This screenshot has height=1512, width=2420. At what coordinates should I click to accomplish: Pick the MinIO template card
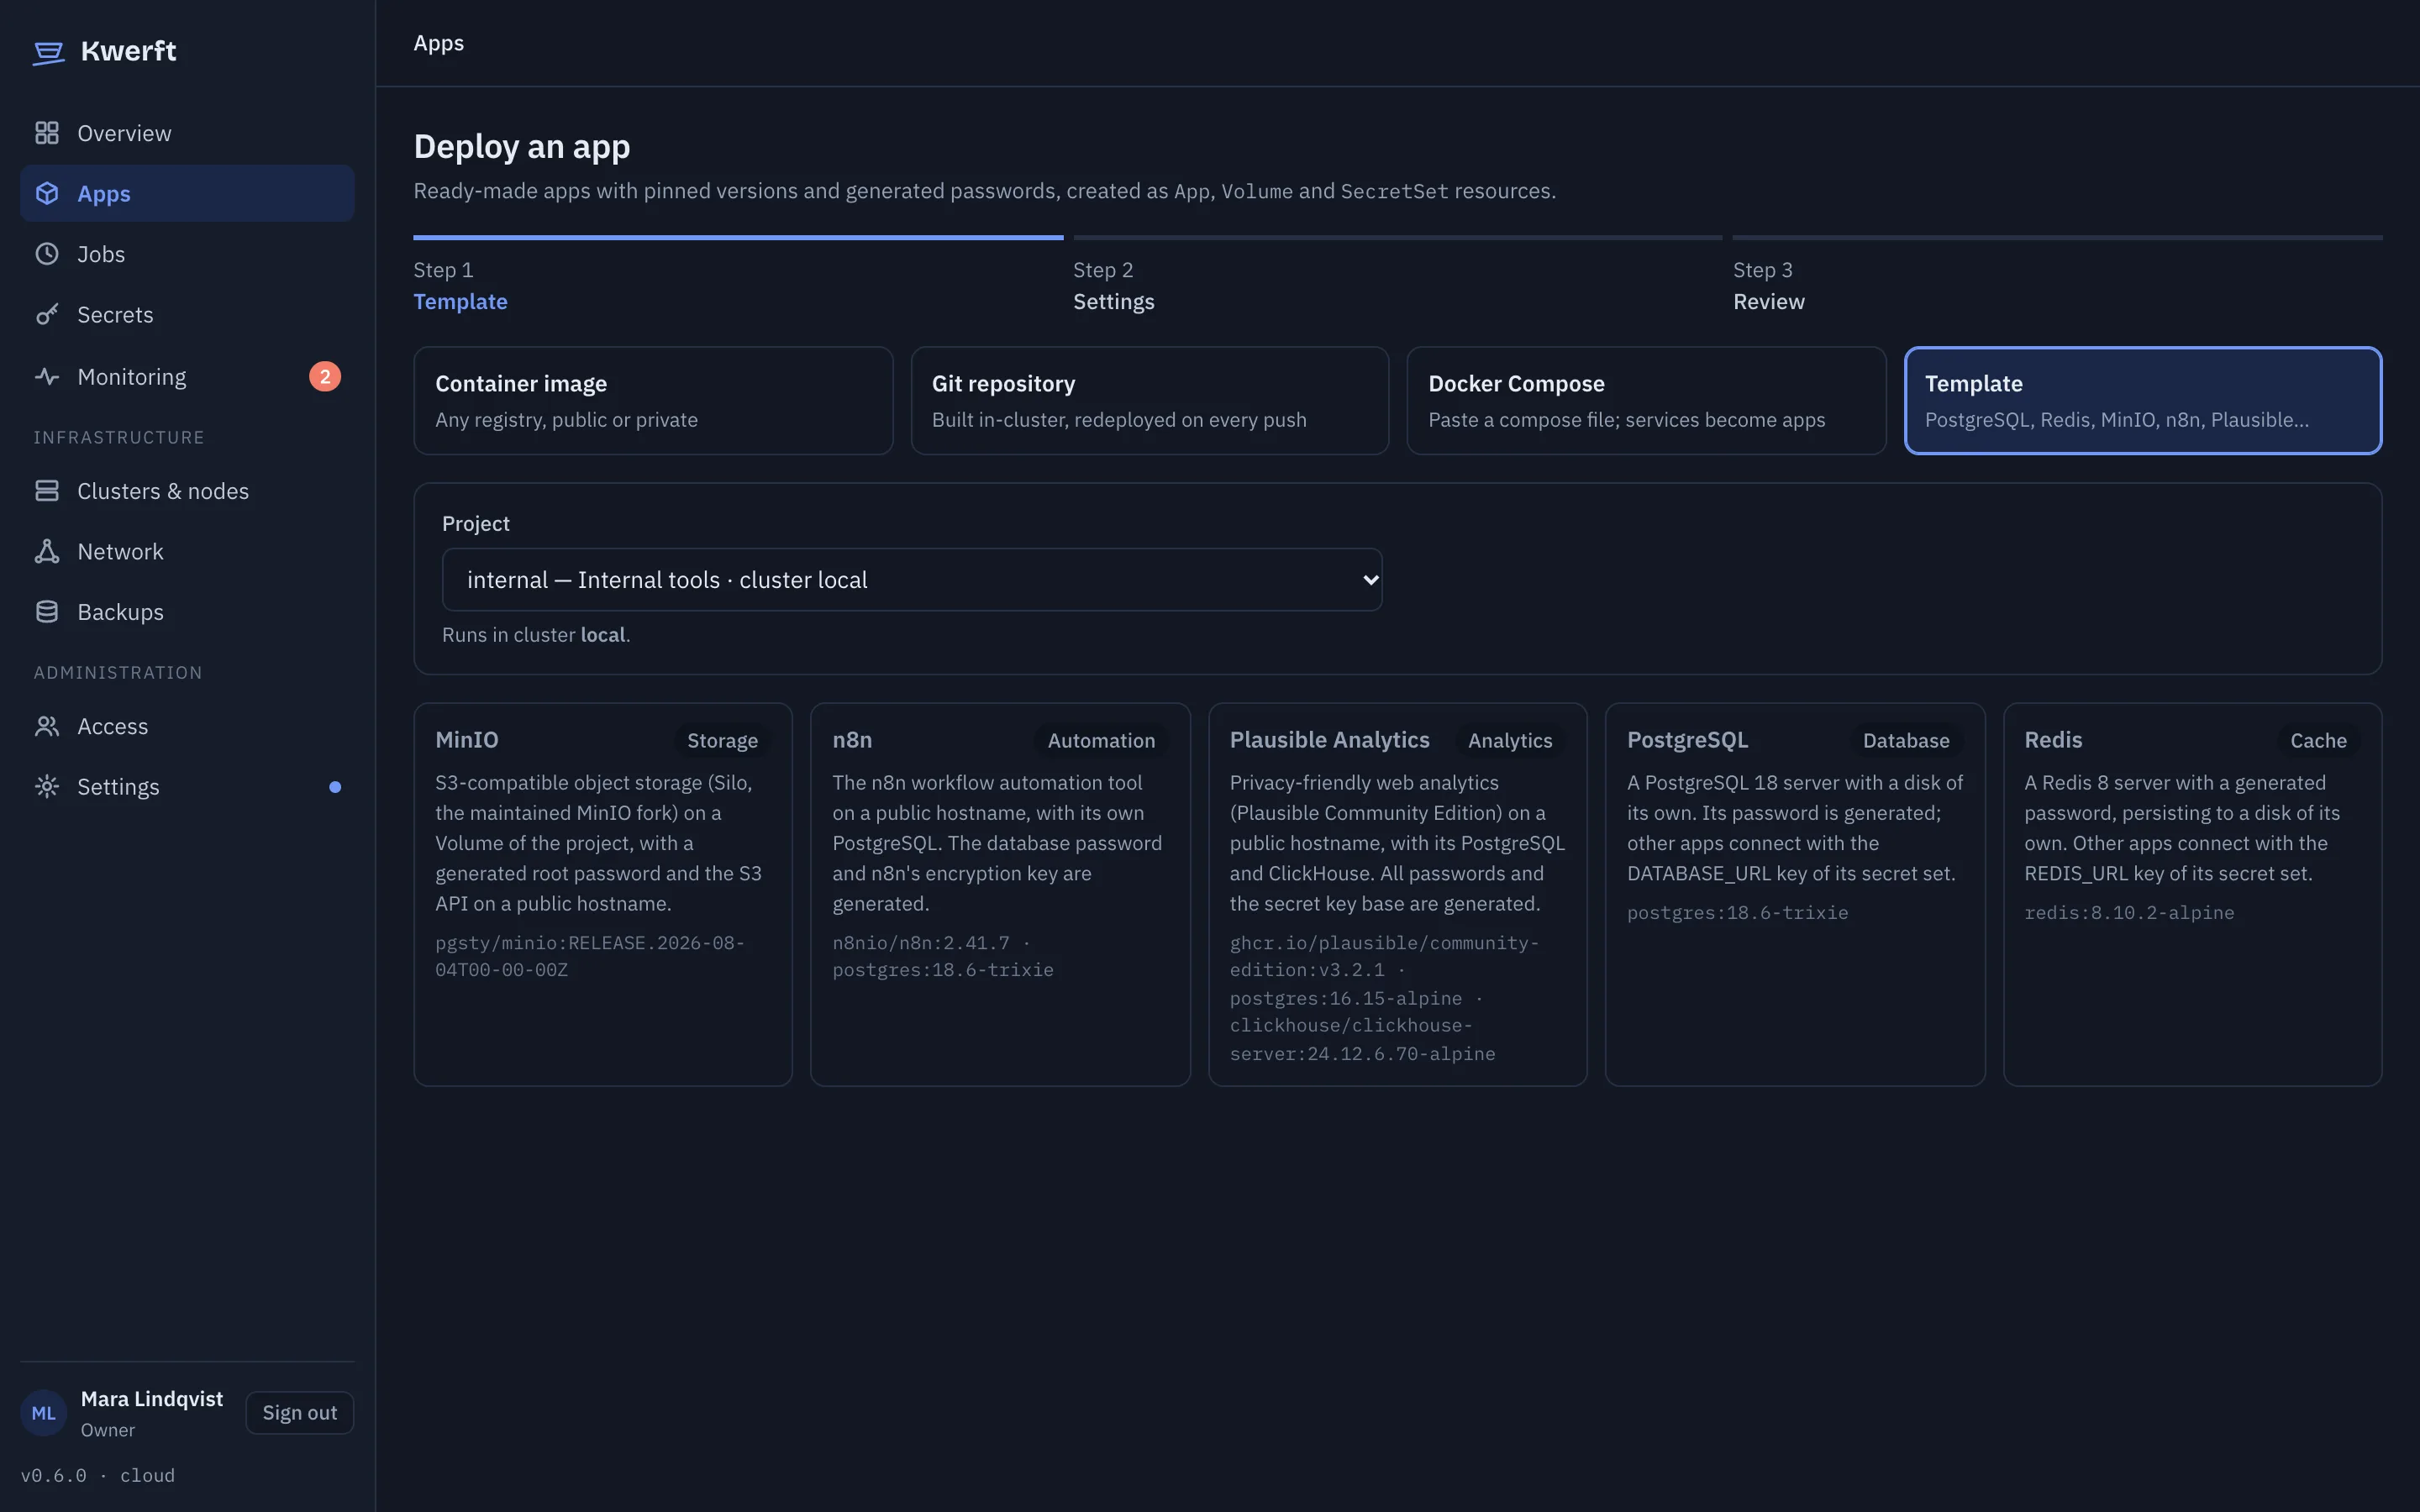click(x=603, y=894)
